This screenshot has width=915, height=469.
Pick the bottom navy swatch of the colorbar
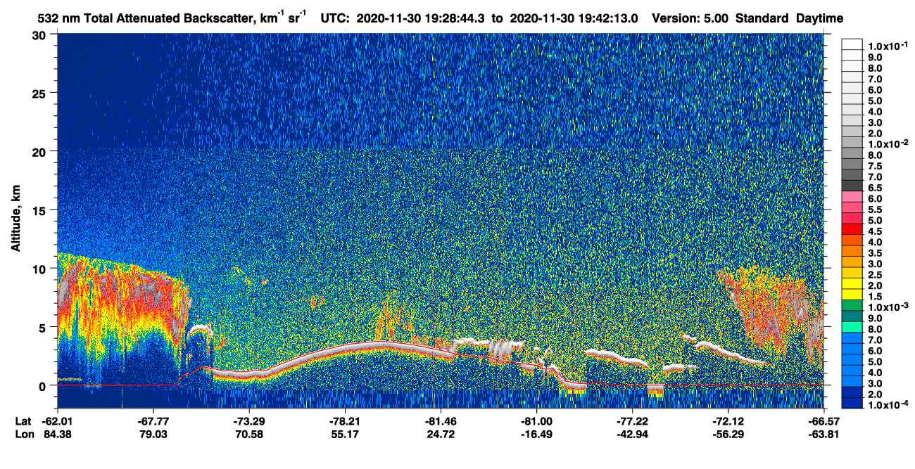click(852, 404)
